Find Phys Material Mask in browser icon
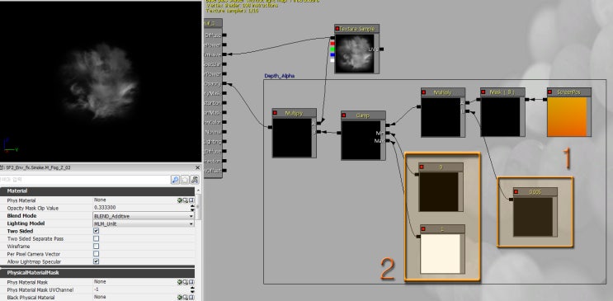The image size is (613, 301). click(x=186, y=282)
